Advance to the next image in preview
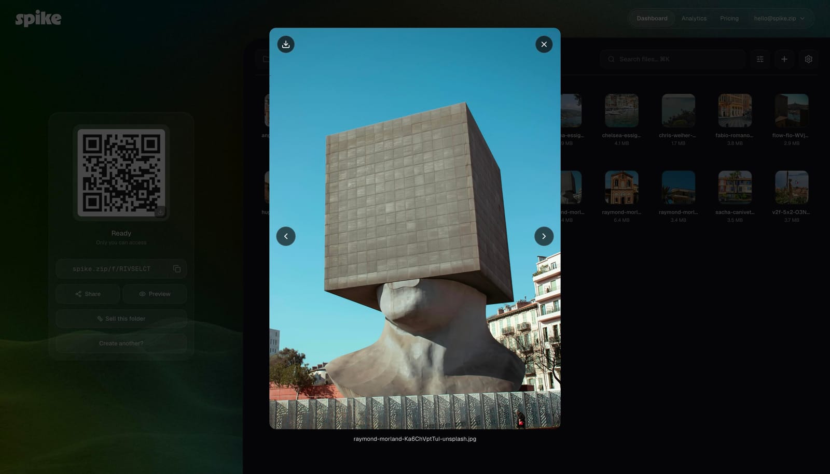 coord(544,236)
